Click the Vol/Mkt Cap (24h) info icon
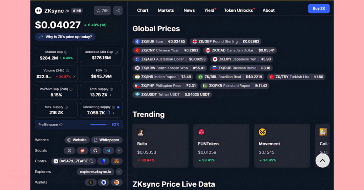Viewport: 364px width, 190px height. [71, 89]
